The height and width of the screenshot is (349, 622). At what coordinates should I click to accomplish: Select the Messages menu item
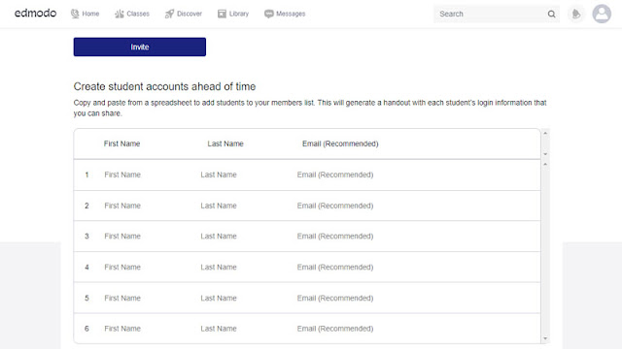pyautogui.click(x=291, y=14)
